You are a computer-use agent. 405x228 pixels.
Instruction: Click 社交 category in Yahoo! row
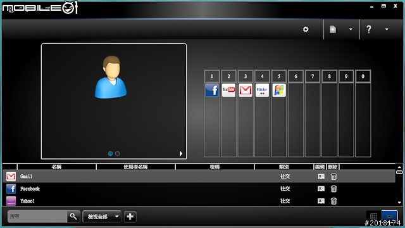coord(285,201)
